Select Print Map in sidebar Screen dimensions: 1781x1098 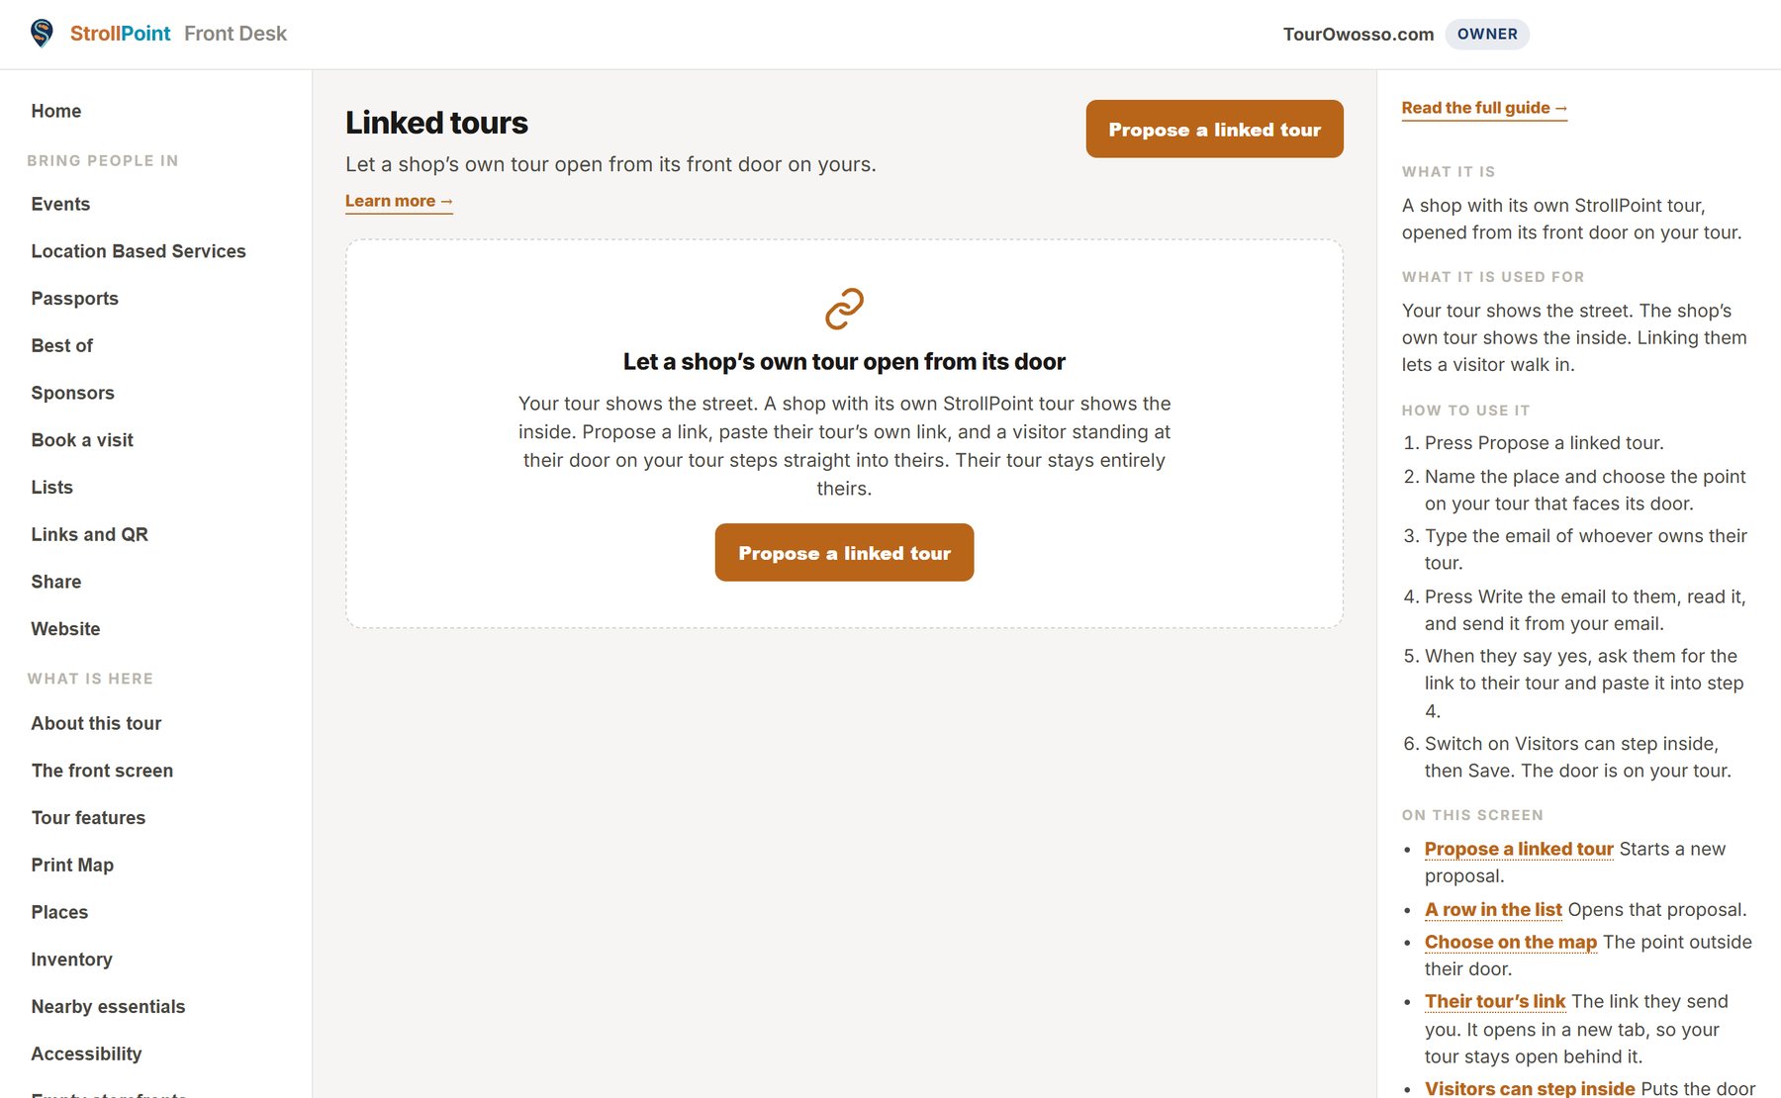[72, 865]
